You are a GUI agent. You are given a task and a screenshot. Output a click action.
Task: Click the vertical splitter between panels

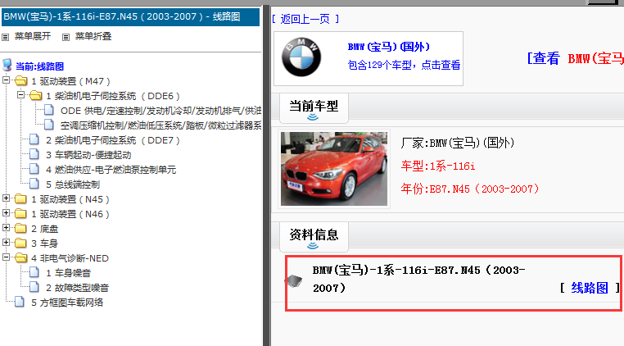tap(266, 175)
